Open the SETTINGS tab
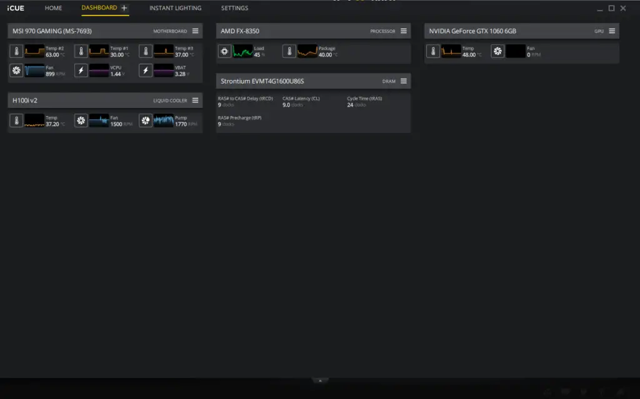640x399 pixels. coord(235,8)
